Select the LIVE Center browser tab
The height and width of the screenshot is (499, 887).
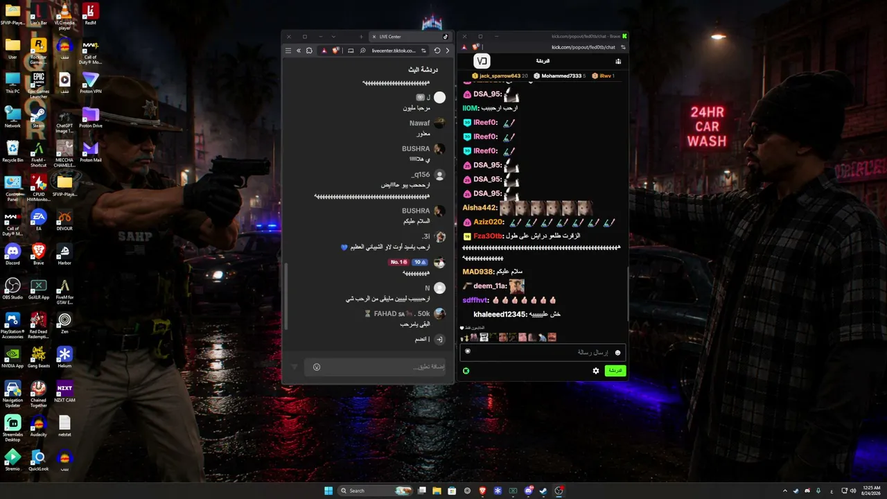pyautogui.click(x=410, y=37)
